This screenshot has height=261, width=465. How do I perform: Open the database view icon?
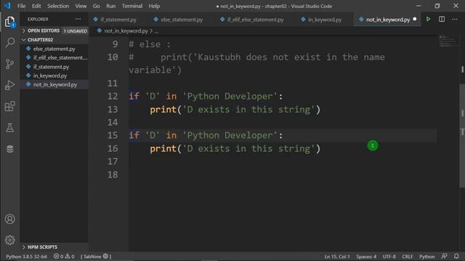coord(9,149)
